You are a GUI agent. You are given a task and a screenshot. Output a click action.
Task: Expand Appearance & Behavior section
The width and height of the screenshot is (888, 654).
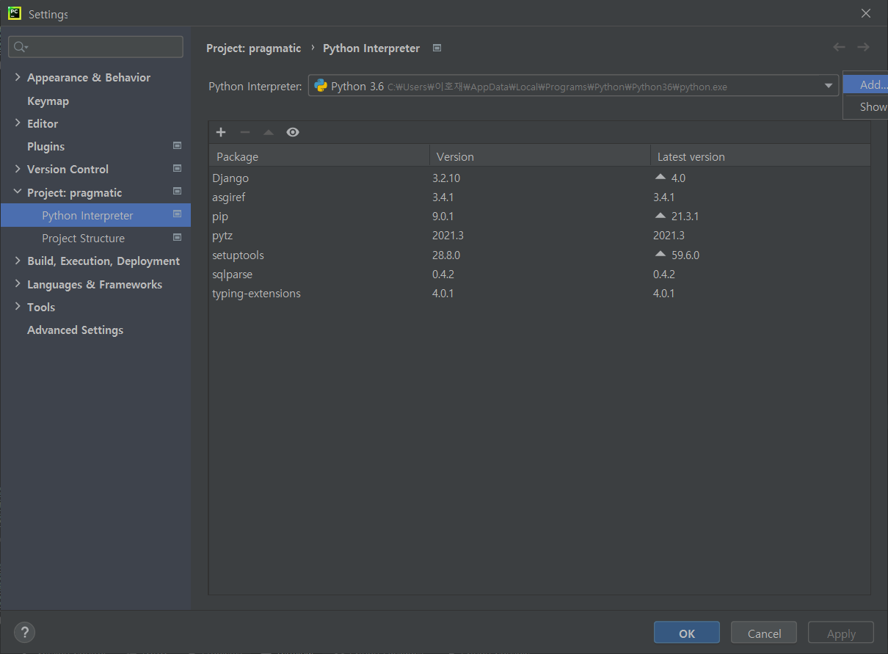click(18, 77)
